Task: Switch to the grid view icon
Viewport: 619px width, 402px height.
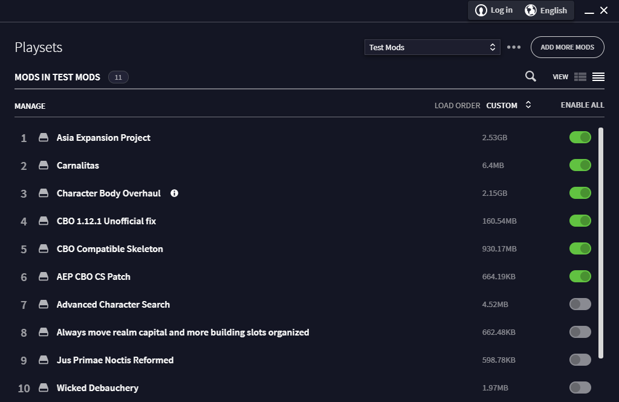Action: point(580,77)
